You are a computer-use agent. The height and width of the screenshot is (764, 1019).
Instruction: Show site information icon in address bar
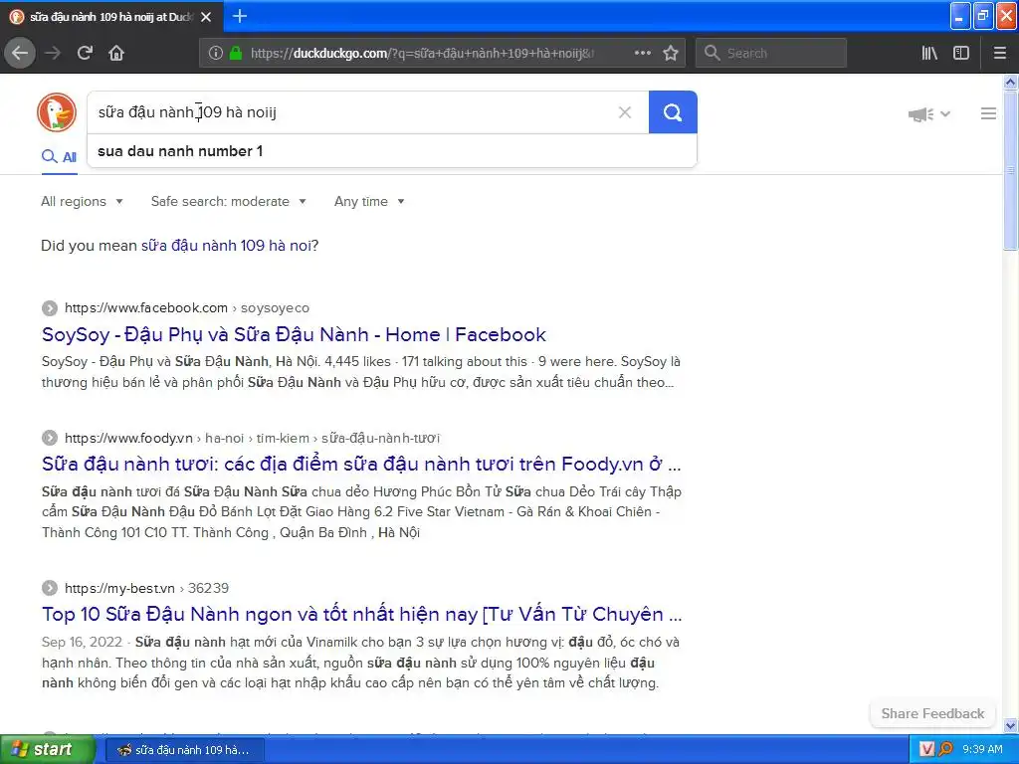pyautogui.click(x=216, y=54)
